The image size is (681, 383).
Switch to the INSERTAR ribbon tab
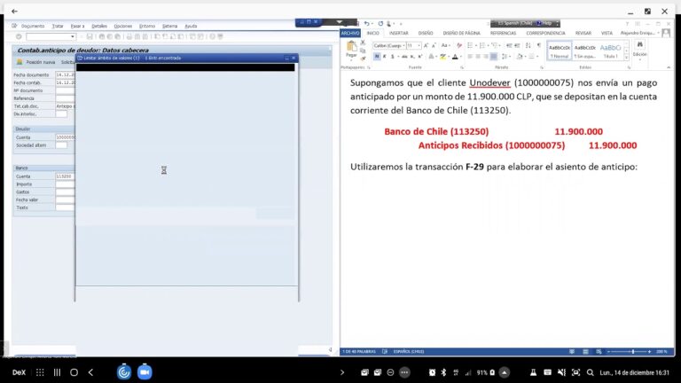click(398, 33)
